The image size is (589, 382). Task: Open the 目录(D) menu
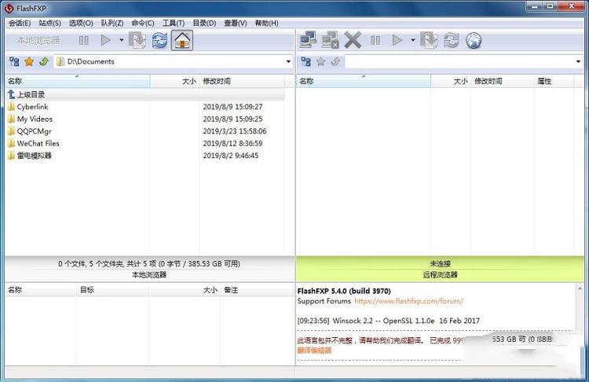click(204, 24)
